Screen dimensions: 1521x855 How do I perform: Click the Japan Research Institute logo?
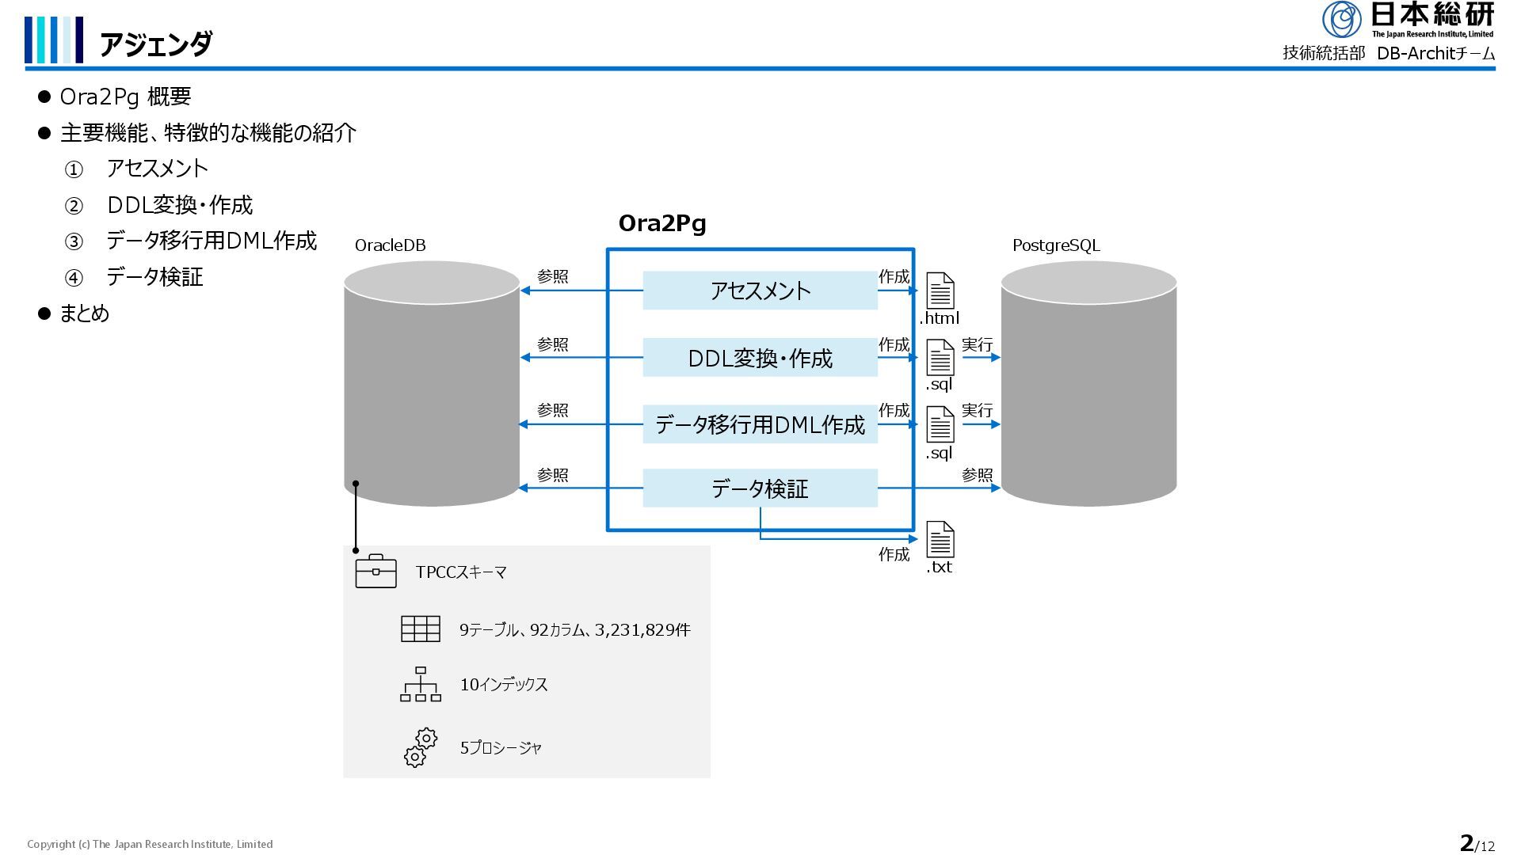point(1407,20)
